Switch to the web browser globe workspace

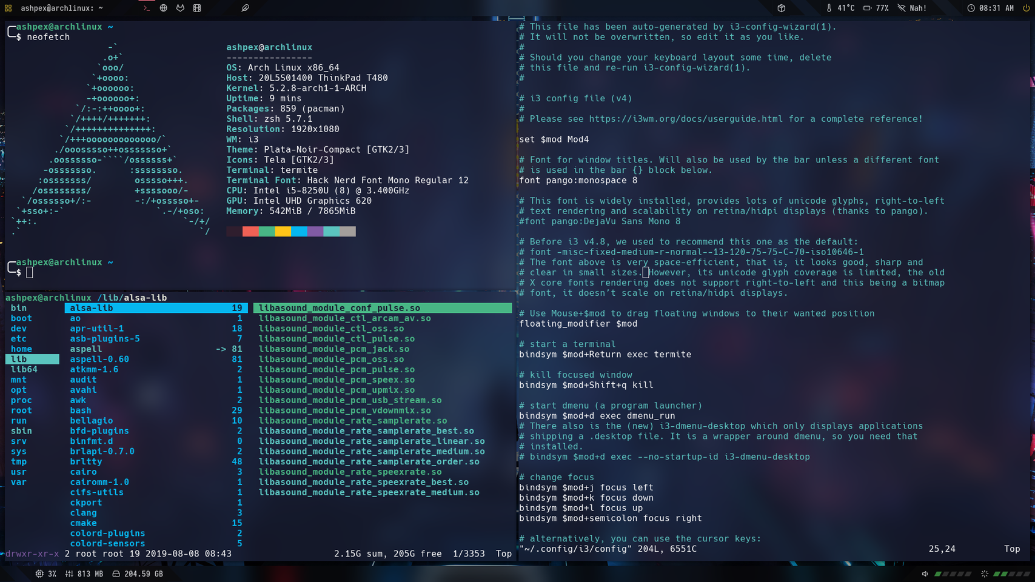click(163, 8)
